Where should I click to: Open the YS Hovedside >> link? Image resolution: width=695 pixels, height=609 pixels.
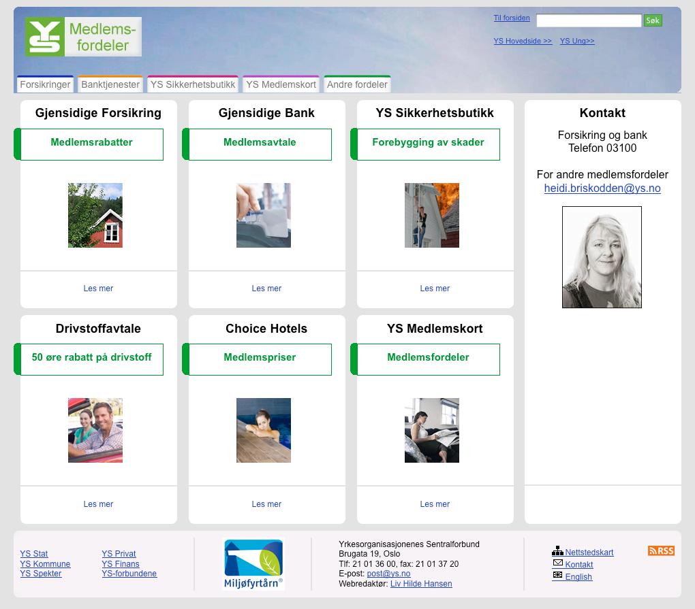click(523, 41)
